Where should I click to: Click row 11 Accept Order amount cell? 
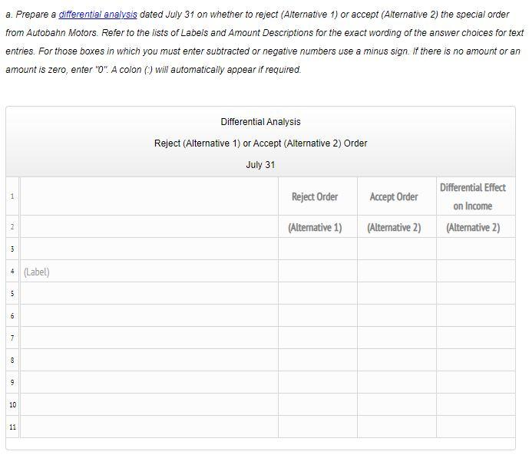397,427
